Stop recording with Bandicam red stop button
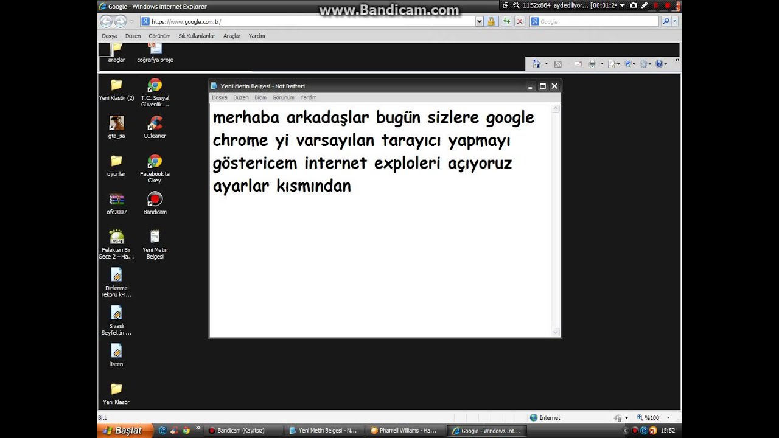Viewport: 779px width, 438px height. 668,5
